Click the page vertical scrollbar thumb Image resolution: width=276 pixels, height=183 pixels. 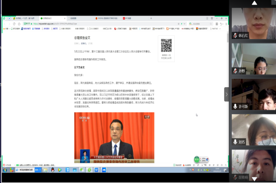[228, 37]
